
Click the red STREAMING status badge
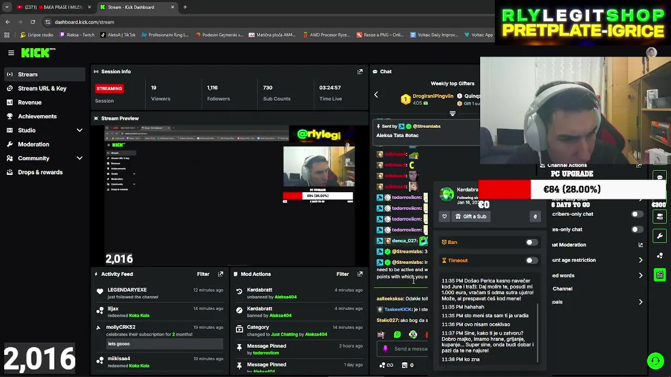coord(109,88)
